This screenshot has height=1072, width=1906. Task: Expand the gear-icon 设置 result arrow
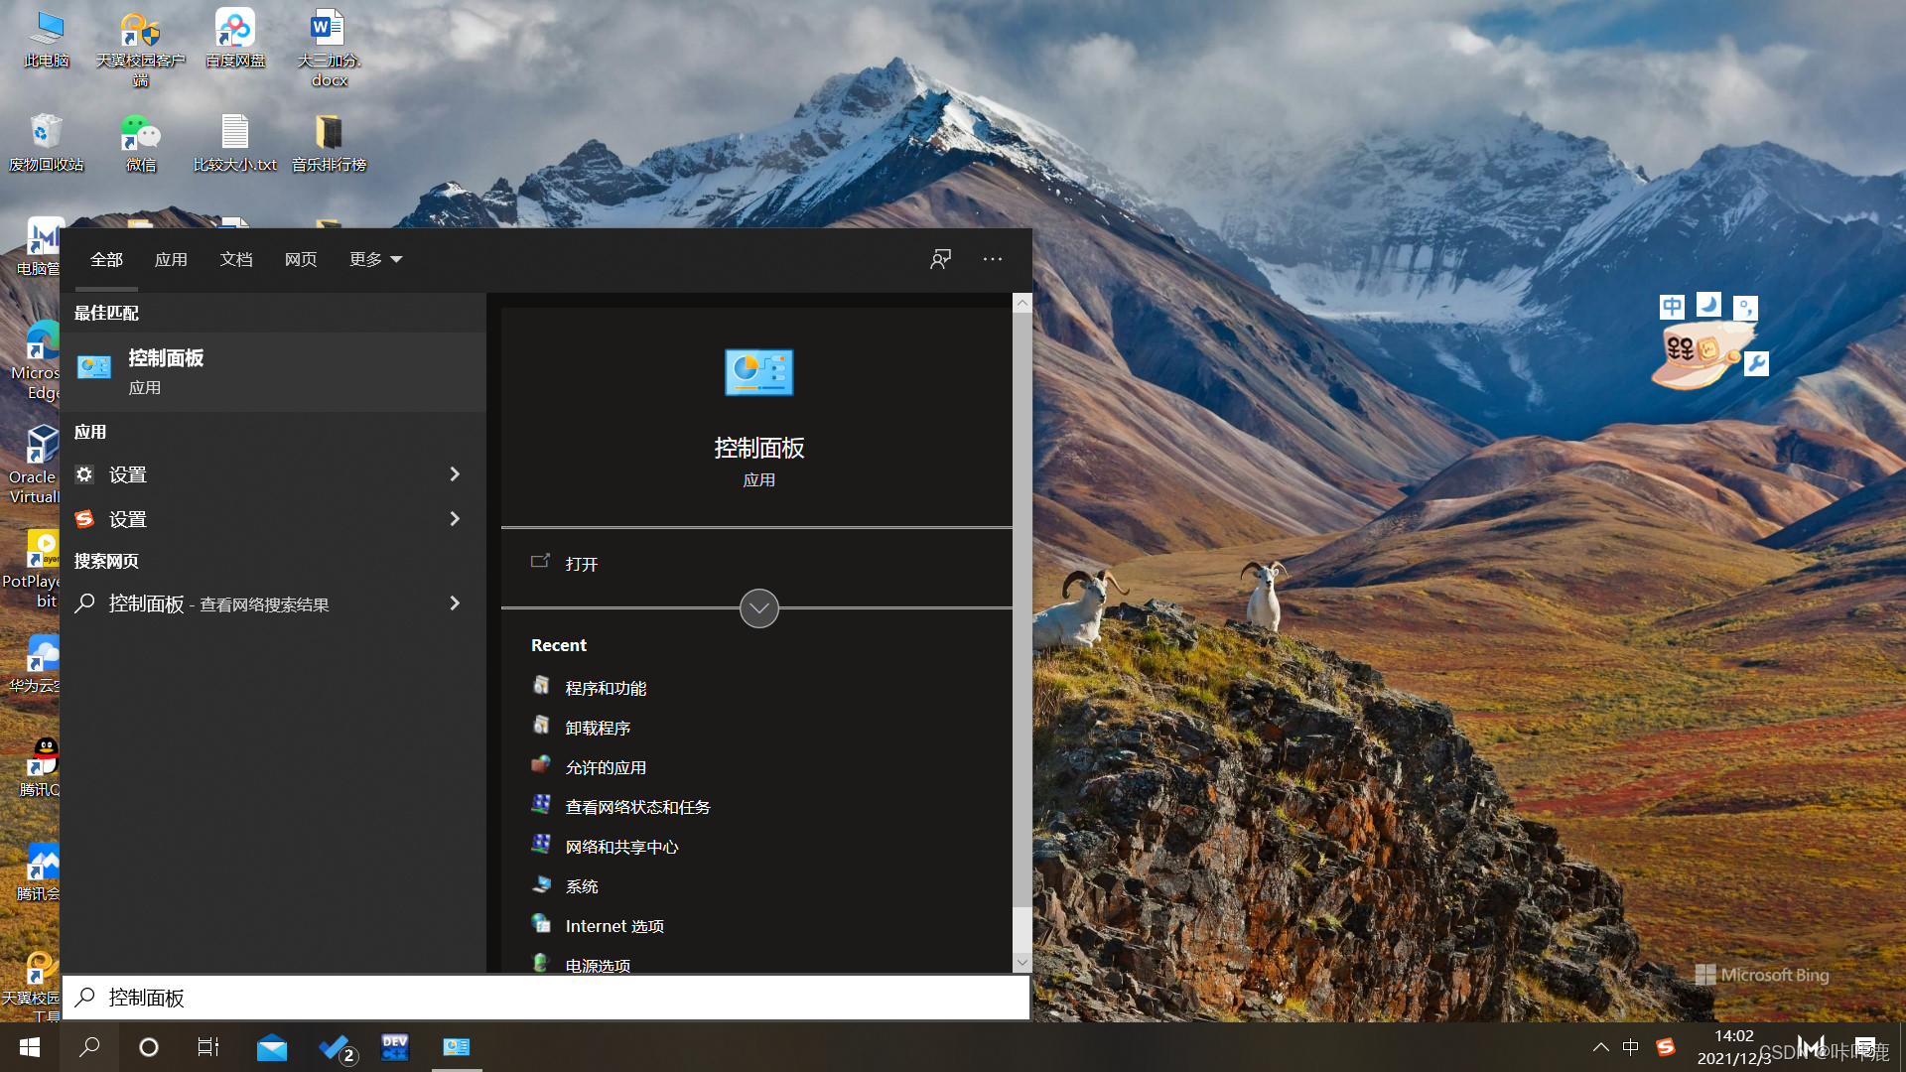[455, 474]
